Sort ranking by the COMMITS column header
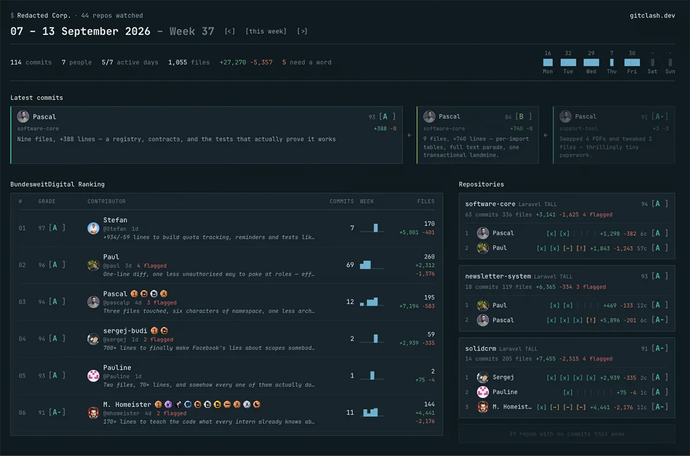This screenshot has width=690, height=456. (x=342, y=201)
